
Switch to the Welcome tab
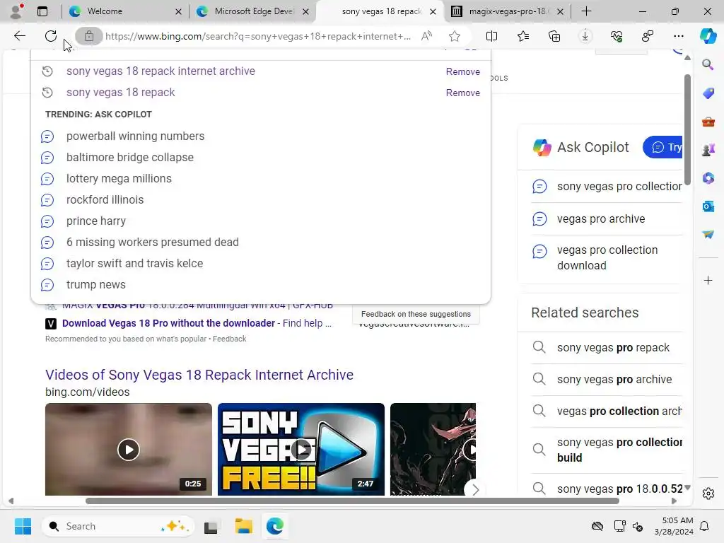coord(124,11)
